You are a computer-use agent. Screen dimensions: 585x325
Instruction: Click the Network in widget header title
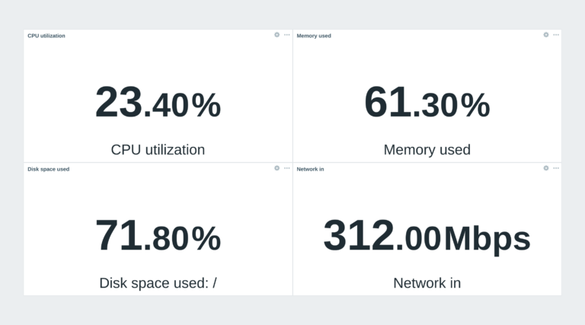[311, 169]
